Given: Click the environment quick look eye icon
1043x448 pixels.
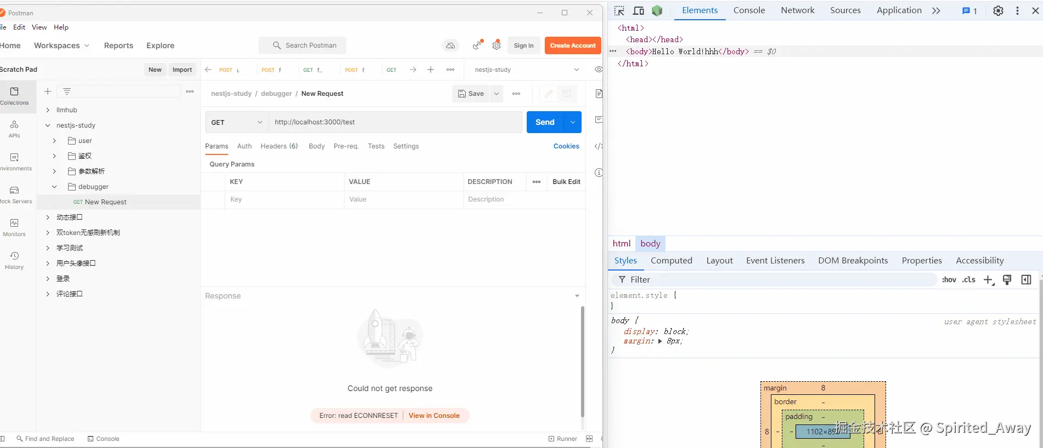Looking at the screenshot, I should [x=598, y=70].
